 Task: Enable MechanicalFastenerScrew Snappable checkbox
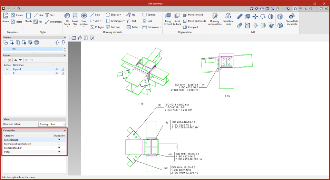(59, 144)
